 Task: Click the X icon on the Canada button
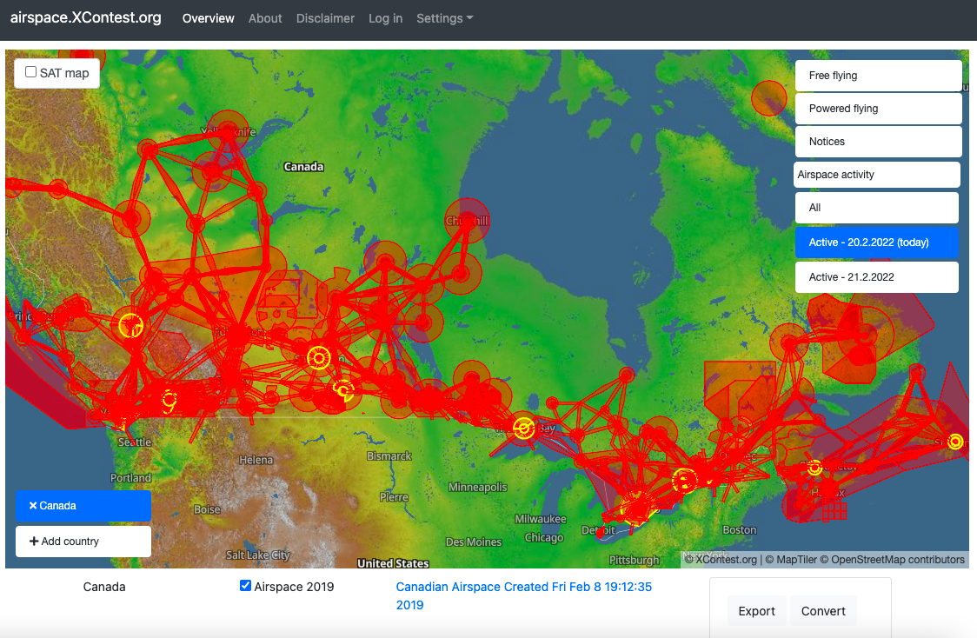(33, 506)
